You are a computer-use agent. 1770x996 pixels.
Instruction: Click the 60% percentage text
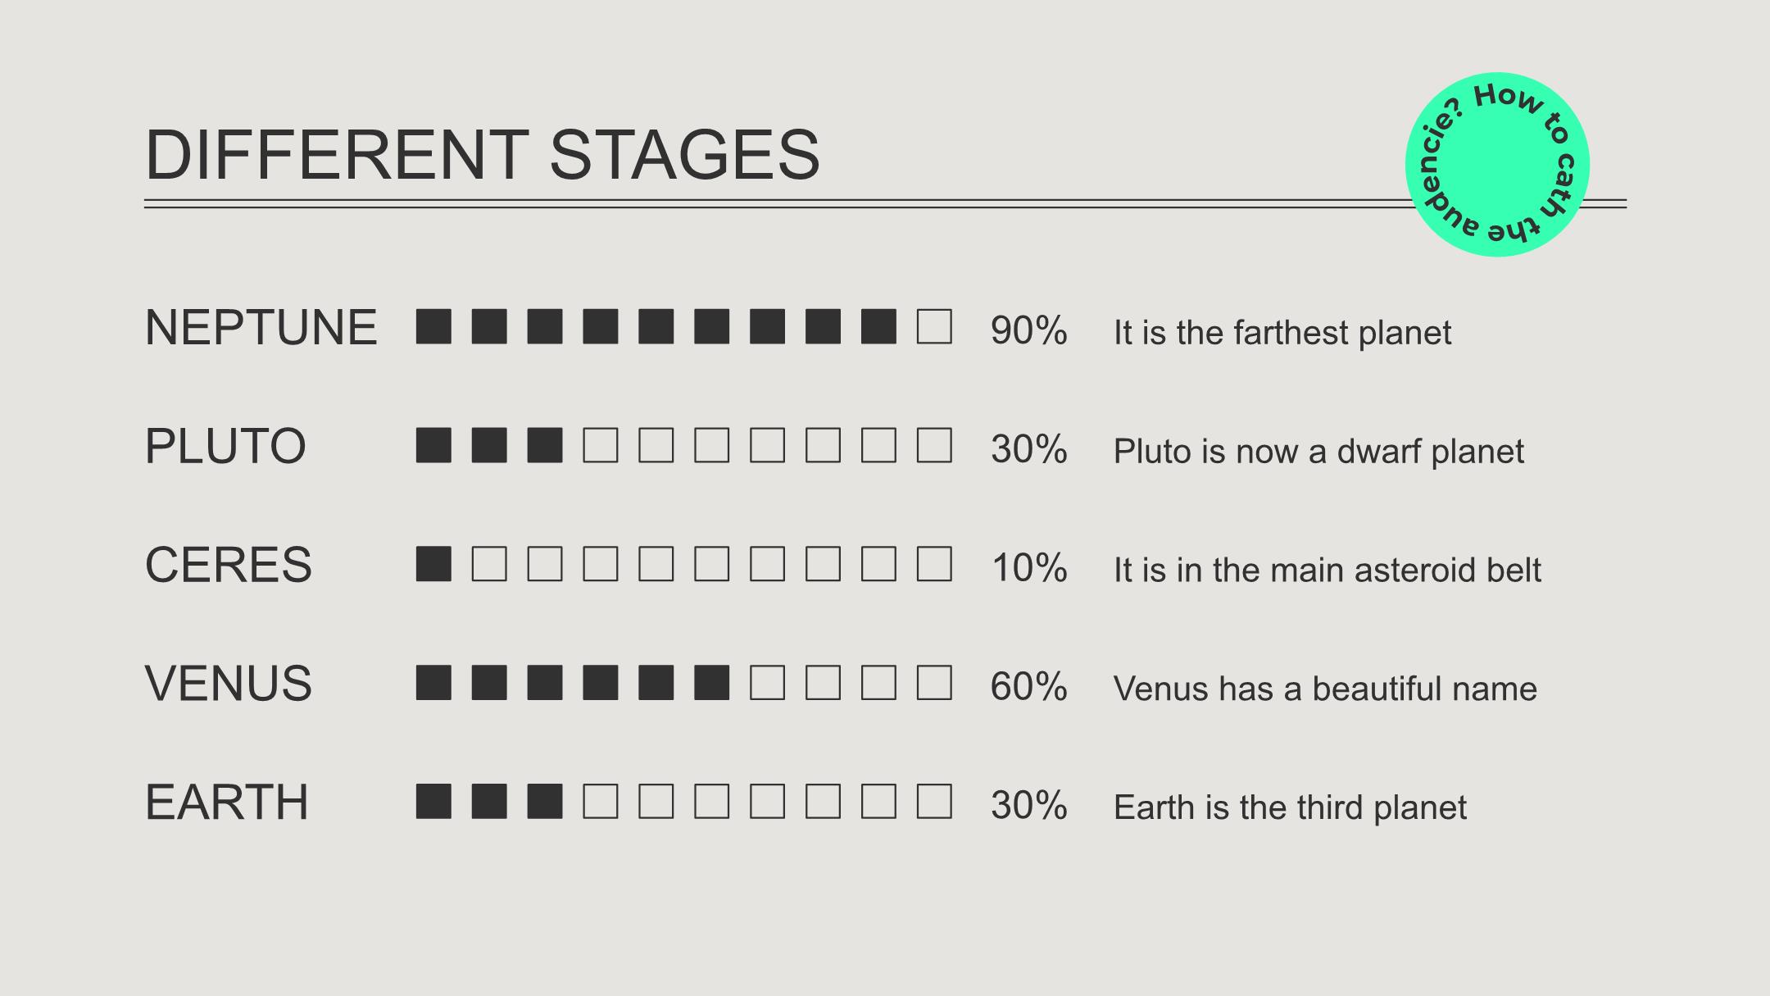click(1028, 687)
